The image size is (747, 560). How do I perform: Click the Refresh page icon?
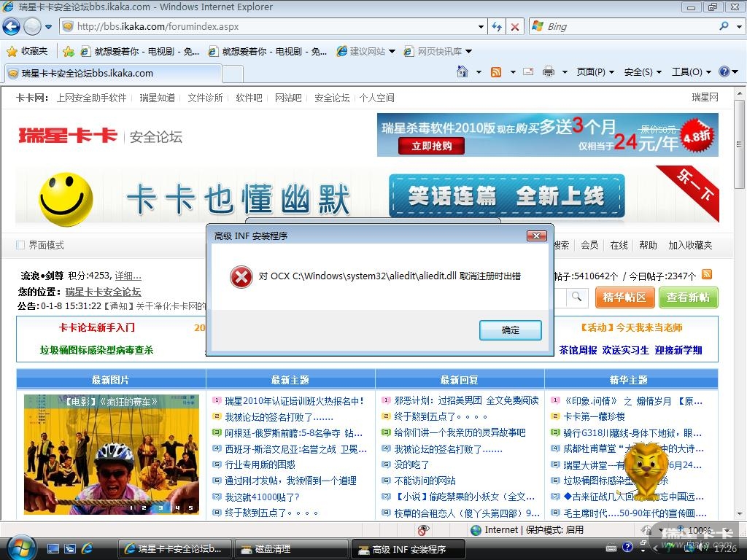(x=497, y=27)
